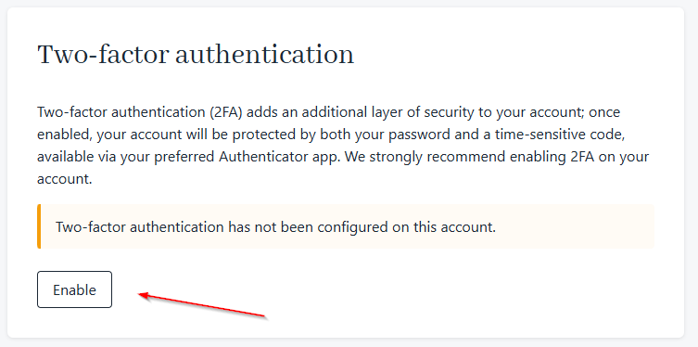Click the red arrow annotation

[203, 305]
